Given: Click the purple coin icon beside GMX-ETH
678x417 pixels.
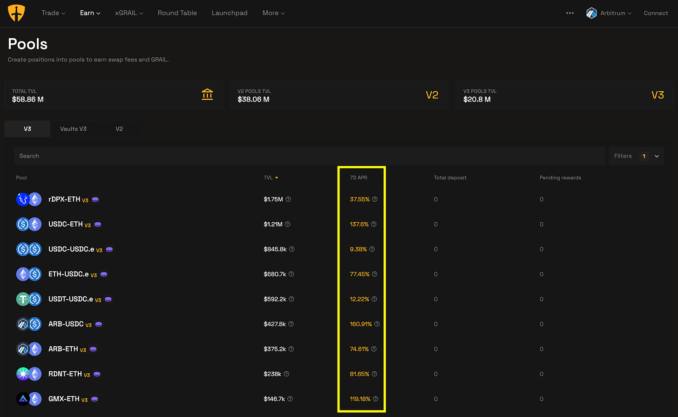Looking at the screenshot, I should (x=95, y=399).
